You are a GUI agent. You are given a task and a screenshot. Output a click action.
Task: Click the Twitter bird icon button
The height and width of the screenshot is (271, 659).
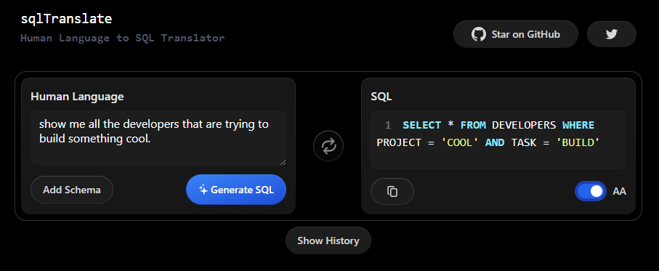(x=612, y=34)
